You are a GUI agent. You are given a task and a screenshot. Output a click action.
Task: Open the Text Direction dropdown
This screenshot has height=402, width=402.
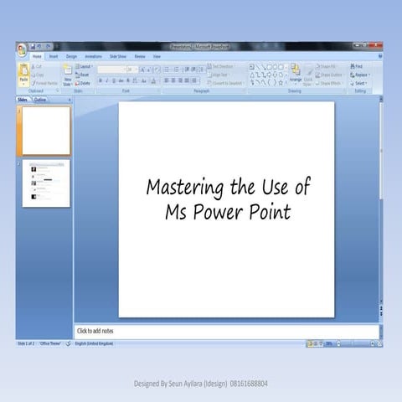click(x=221, y=66)
